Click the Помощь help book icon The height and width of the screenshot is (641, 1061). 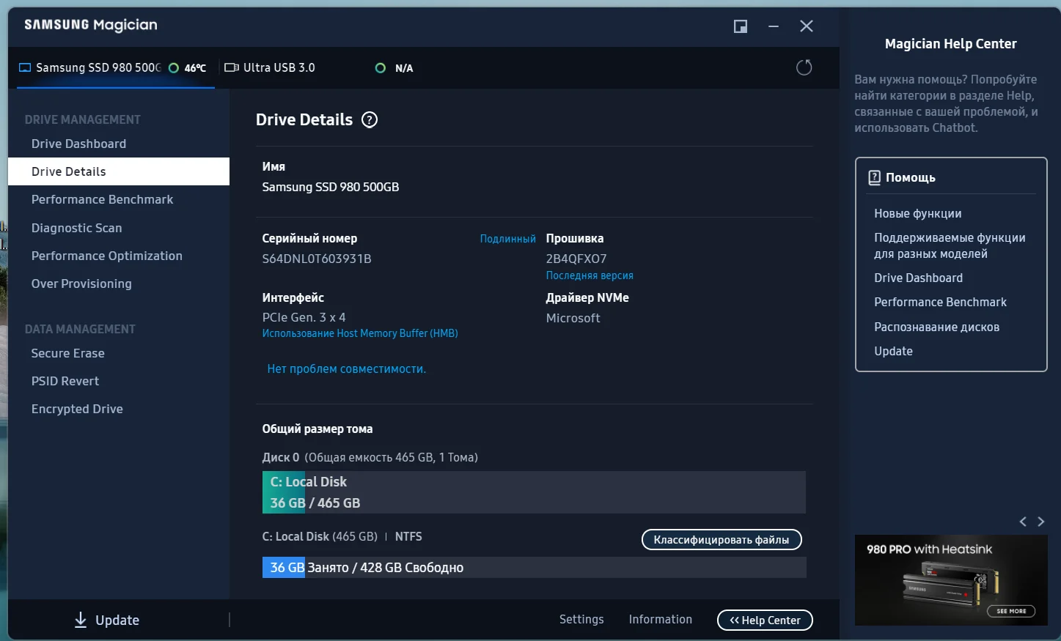click(874, 177)
